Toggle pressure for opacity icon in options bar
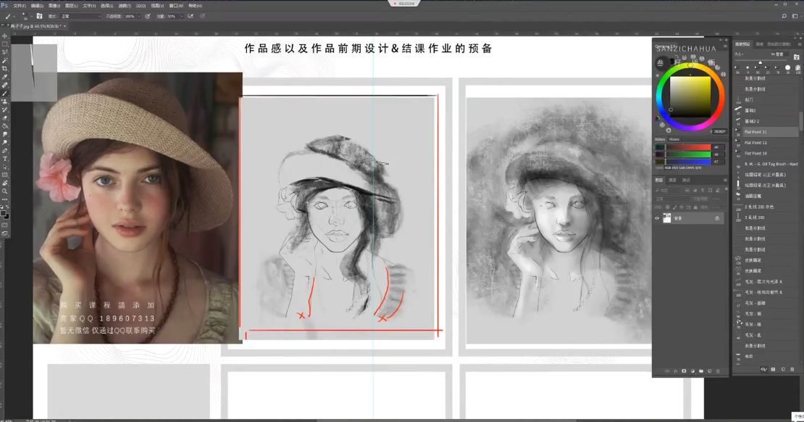Screen dimensions: 804x422 pos(148,17)
